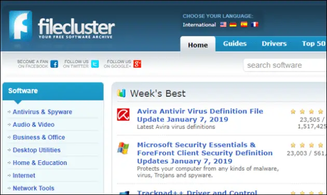This screenshot has width=327, height=195.
Task: Click "Become a fan on Facebook" text
Action: (x=33, y=64)
